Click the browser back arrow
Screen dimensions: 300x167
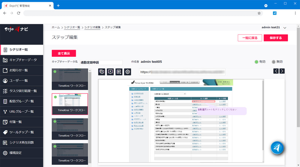[5, 13]
